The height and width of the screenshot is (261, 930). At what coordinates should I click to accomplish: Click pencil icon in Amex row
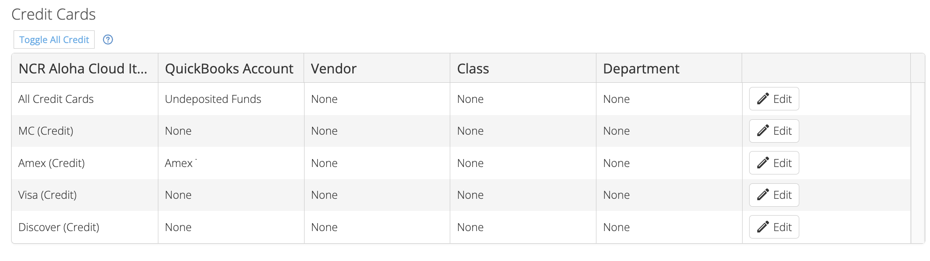pos(763,163)
